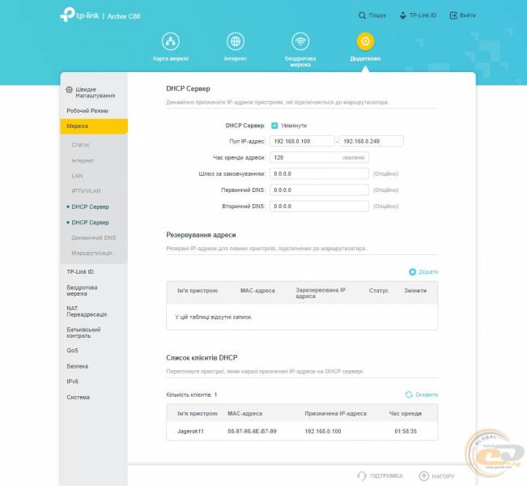The height and width of the screenshot is (486, 527).
Task: Click the Jagerok11 client name
Action: coord(190,431)
